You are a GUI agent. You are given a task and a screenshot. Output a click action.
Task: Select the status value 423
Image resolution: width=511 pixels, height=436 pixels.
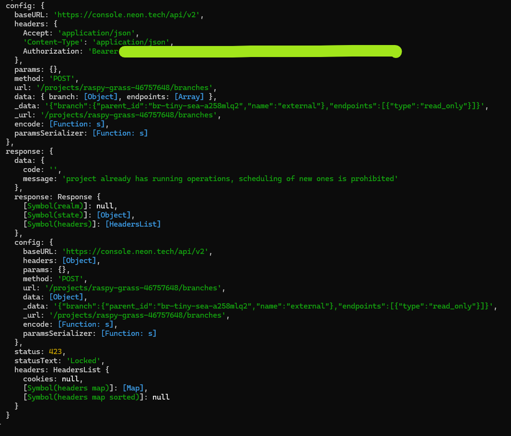point(55,352)
